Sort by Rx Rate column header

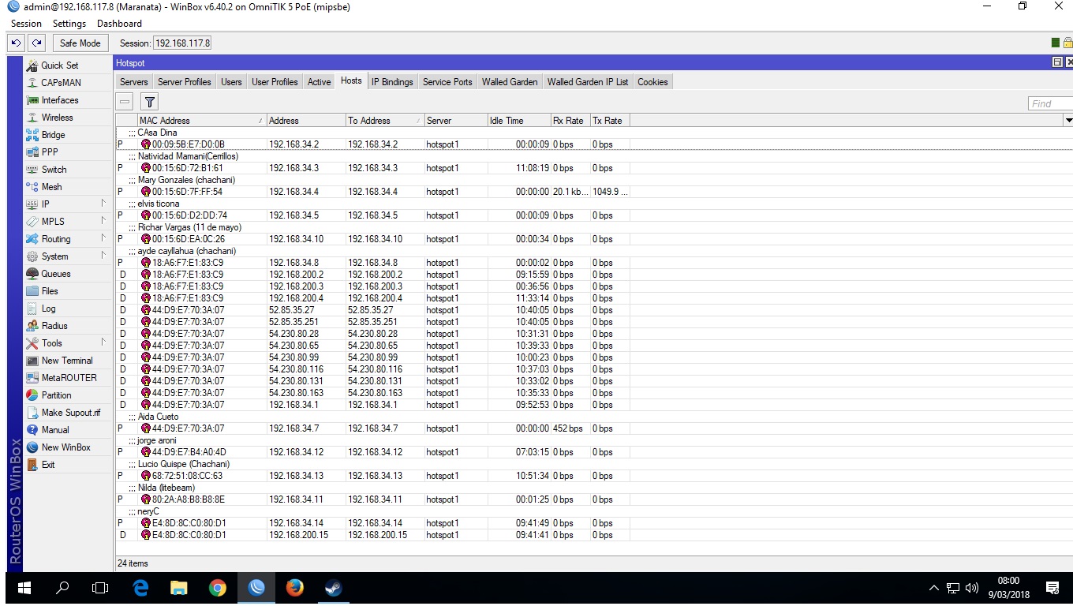click(570, 121)
